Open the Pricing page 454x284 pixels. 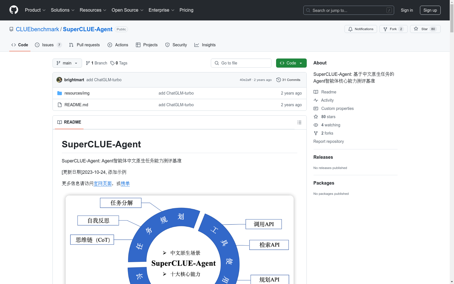click(186, 10)
